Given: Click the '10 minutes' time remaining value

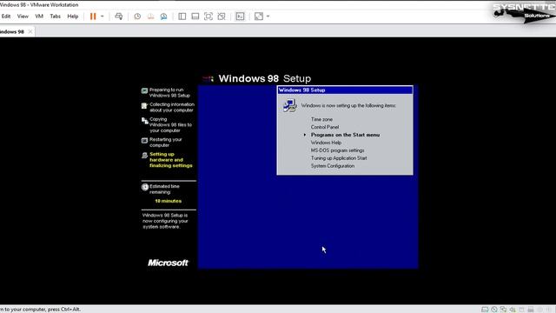Looking at the screenshot, I should click(x=168, y=201).
